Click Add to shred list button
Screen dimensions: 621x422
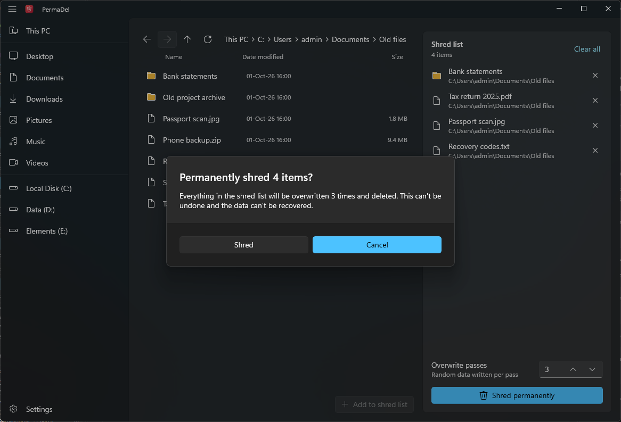click(x=374, y=404)
